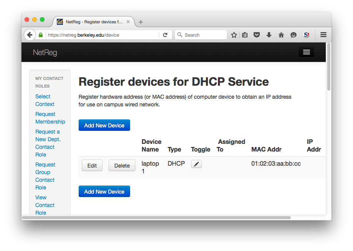Save page with the Pocket icon
Image resolution: width=353 pixels, height=251 pixels.
point(257,35)
